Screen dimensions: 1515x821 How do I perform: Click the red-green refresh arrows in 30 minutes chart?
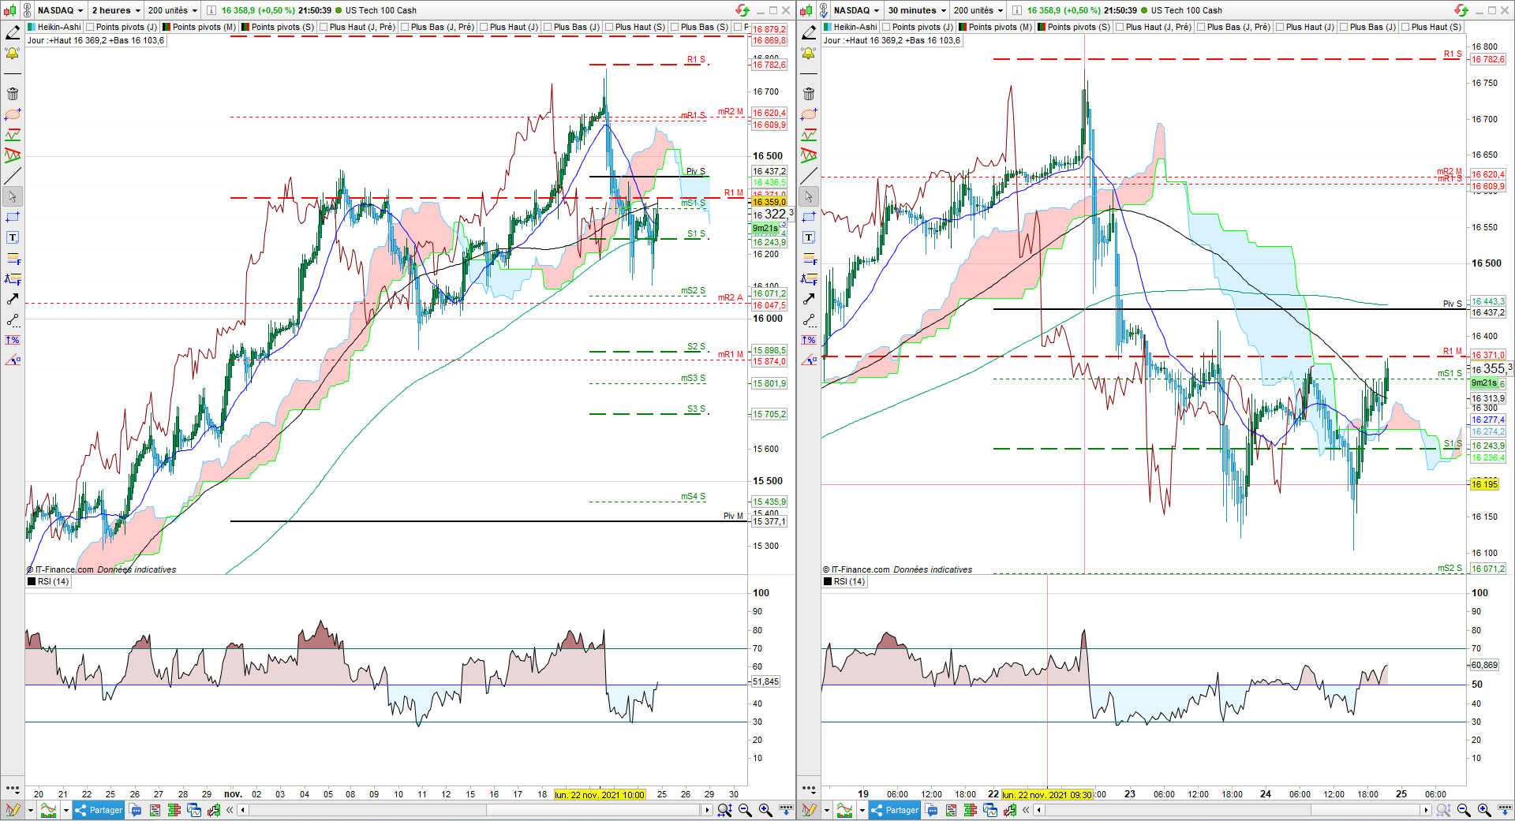[x=1461, y=10]
